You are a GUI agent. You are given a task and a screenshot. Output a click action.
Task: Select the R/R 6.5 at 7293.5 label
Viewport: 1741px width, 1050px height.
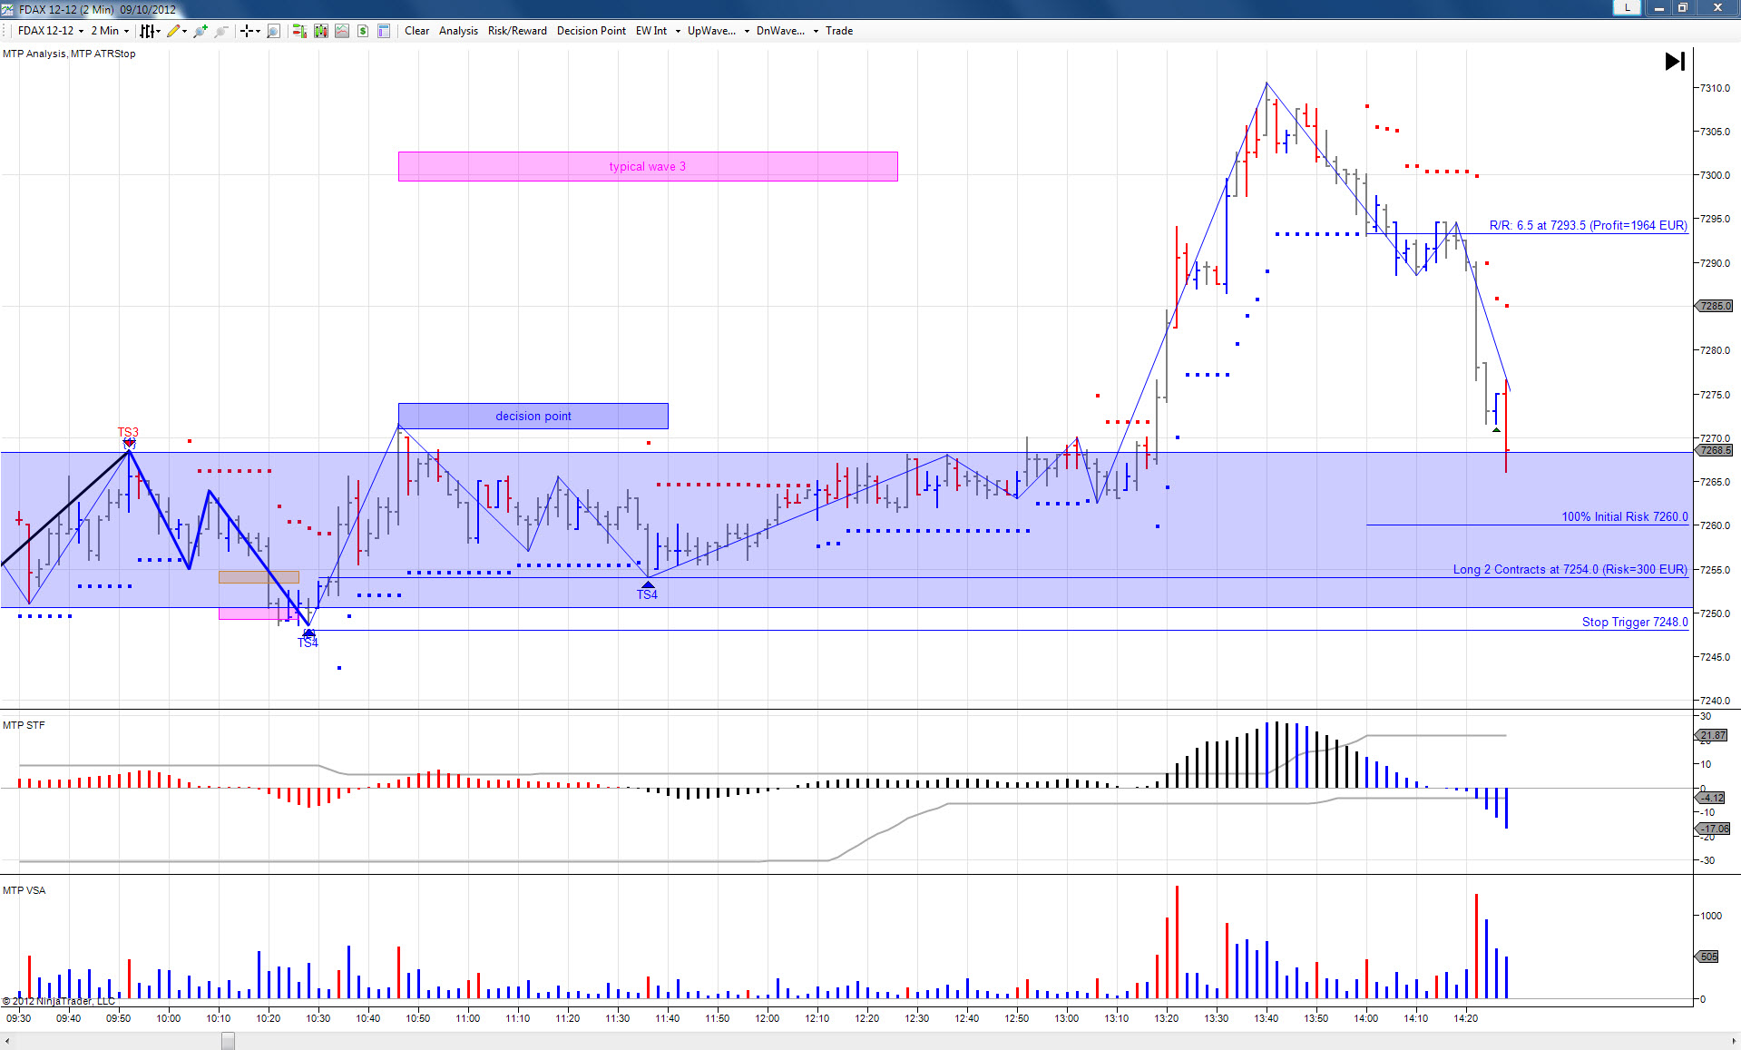1588,226
